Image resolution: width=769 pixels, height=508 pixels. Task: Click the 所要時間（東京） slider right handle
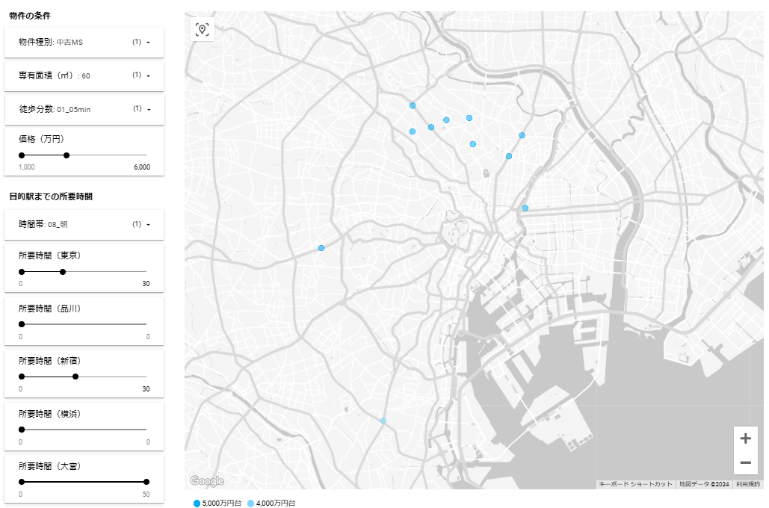[x=63, y=272]
